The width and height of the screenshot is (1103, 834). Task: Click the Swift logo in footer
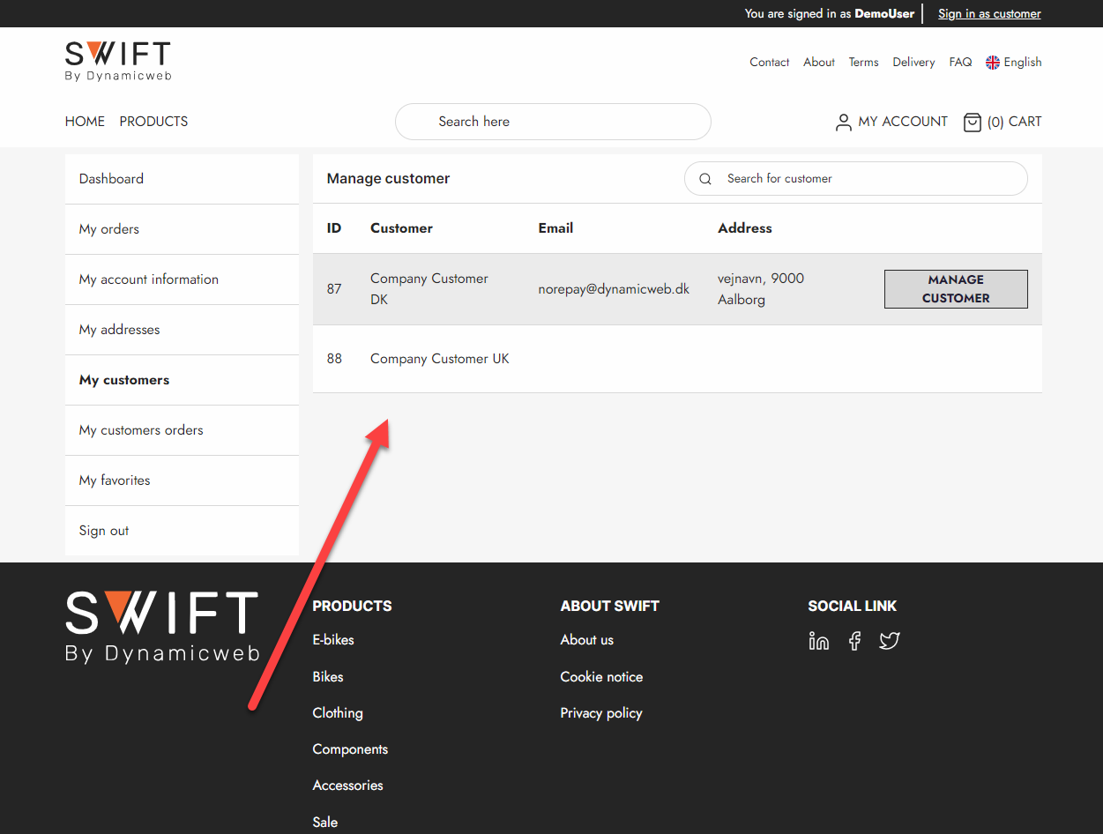point(162,627)
